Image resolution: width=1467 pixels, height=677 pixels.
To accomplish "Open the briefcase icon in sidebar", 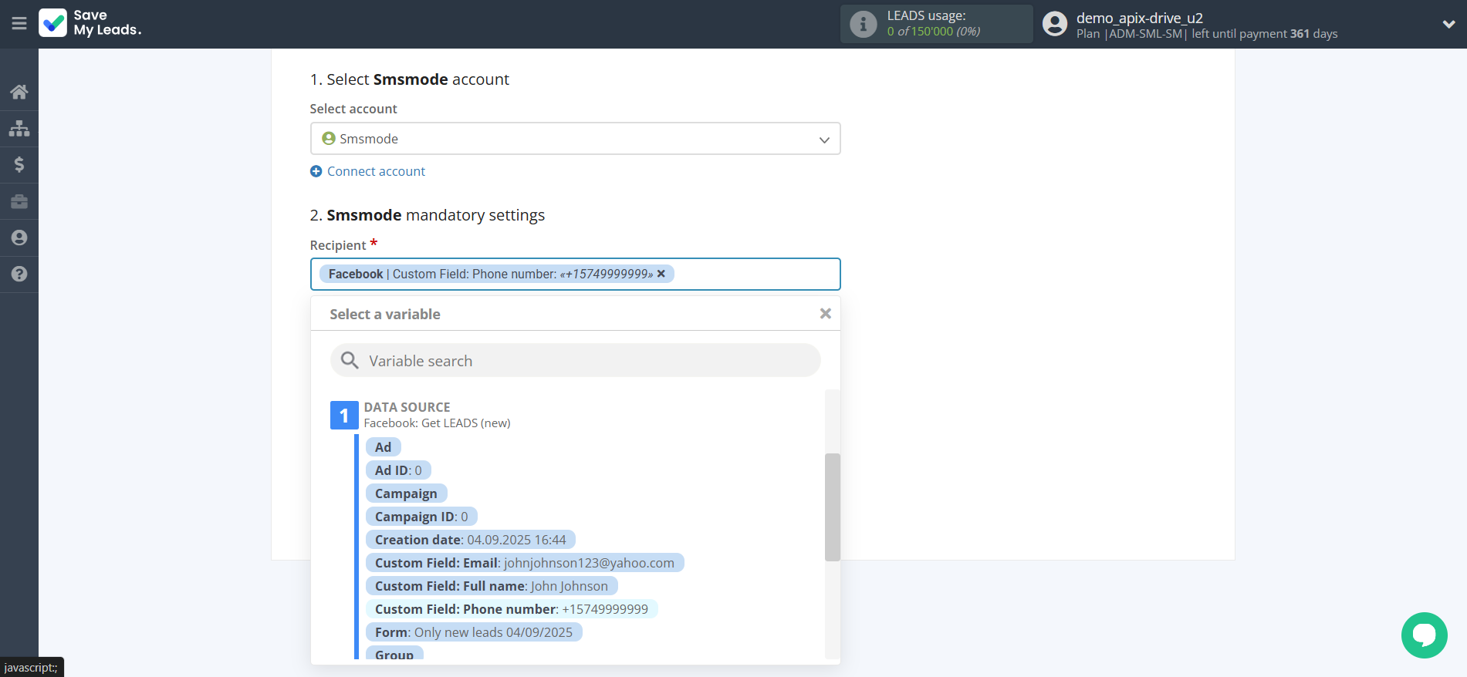I will [x=19, y=201].
